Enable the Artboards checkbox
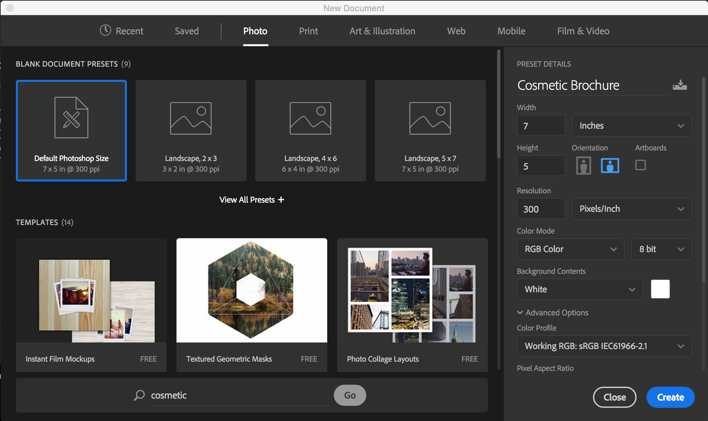The width and height of the screenshot is (708, 421). pyautogui.click(x=640, y=165)
